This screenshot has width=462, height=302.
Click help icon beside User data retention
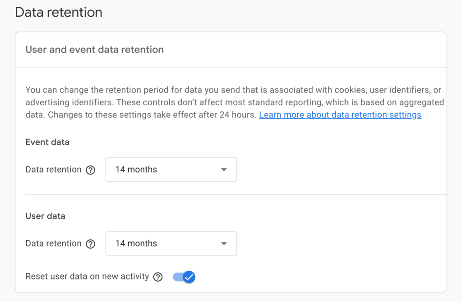point(91,244)
